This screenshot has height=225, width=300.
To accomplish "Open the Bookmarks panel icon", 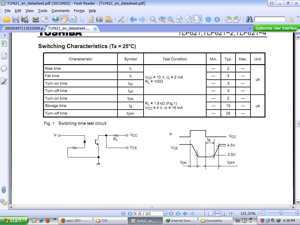I will point(4,43).
